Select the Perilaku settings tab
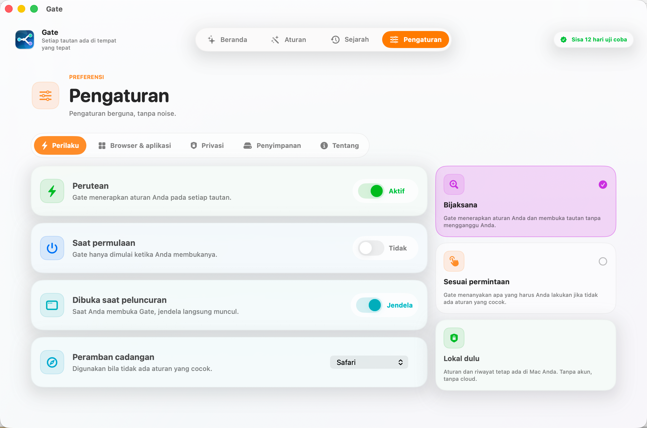The width and height of the screenshot is (647, 428). [x=60, y=145]
